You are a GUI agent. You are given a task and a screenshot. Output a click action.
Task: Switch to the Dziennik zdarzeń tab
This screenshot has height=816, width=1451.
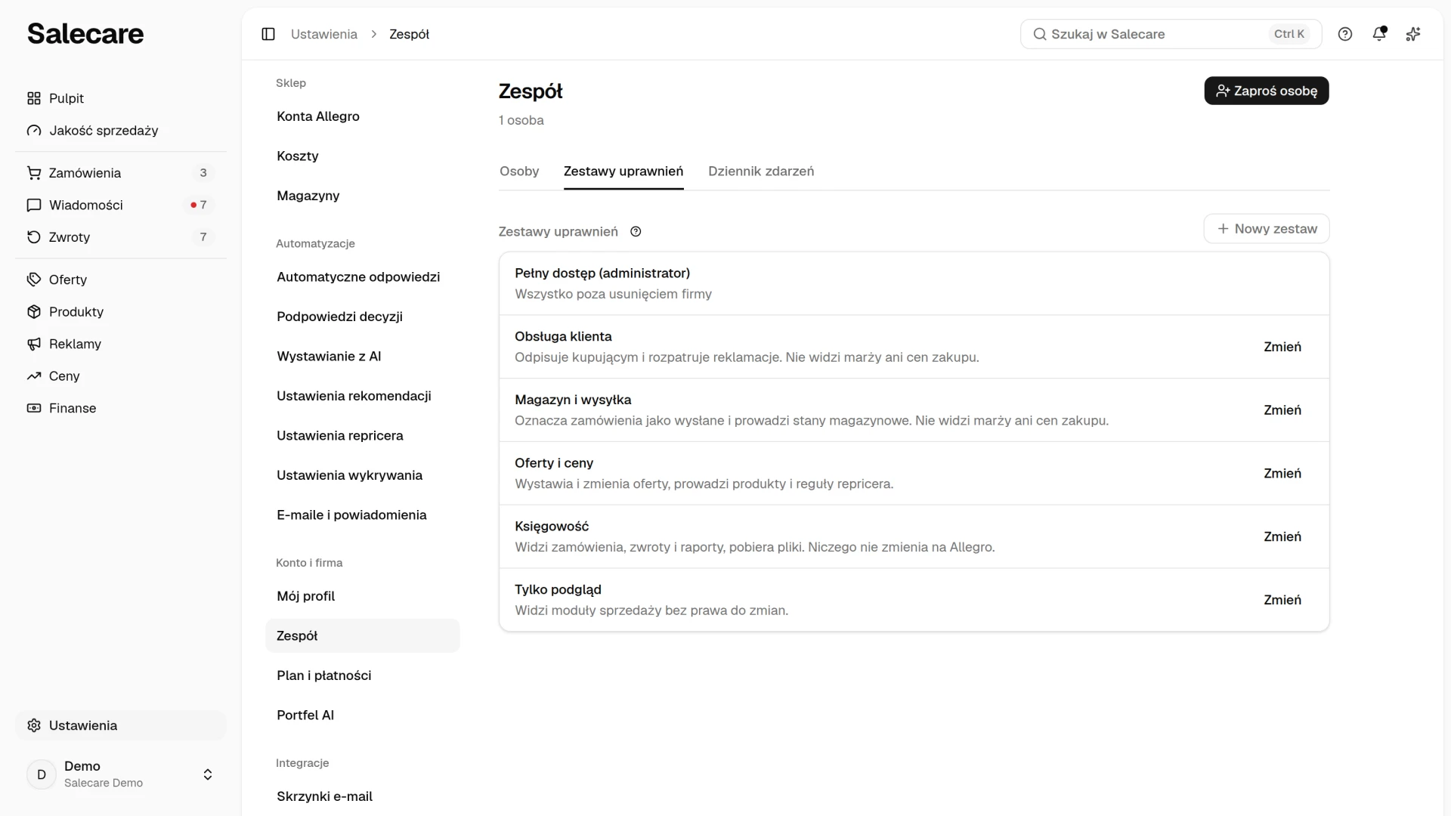761,172
